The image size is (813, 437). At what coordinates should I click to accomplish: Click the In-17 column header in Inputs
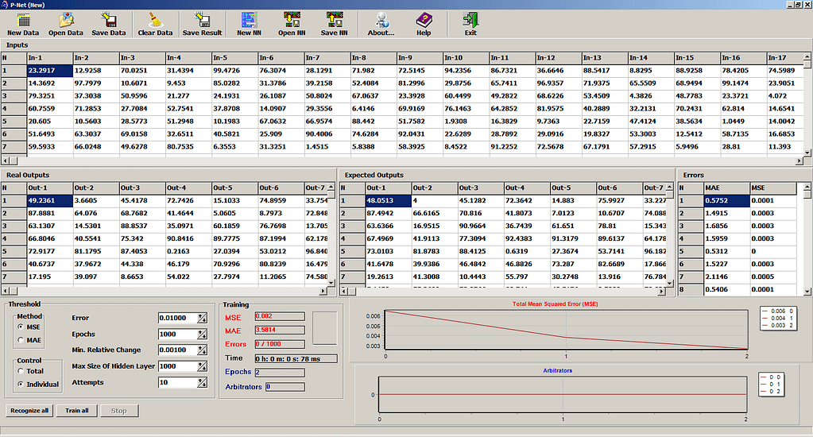(784, 57)
